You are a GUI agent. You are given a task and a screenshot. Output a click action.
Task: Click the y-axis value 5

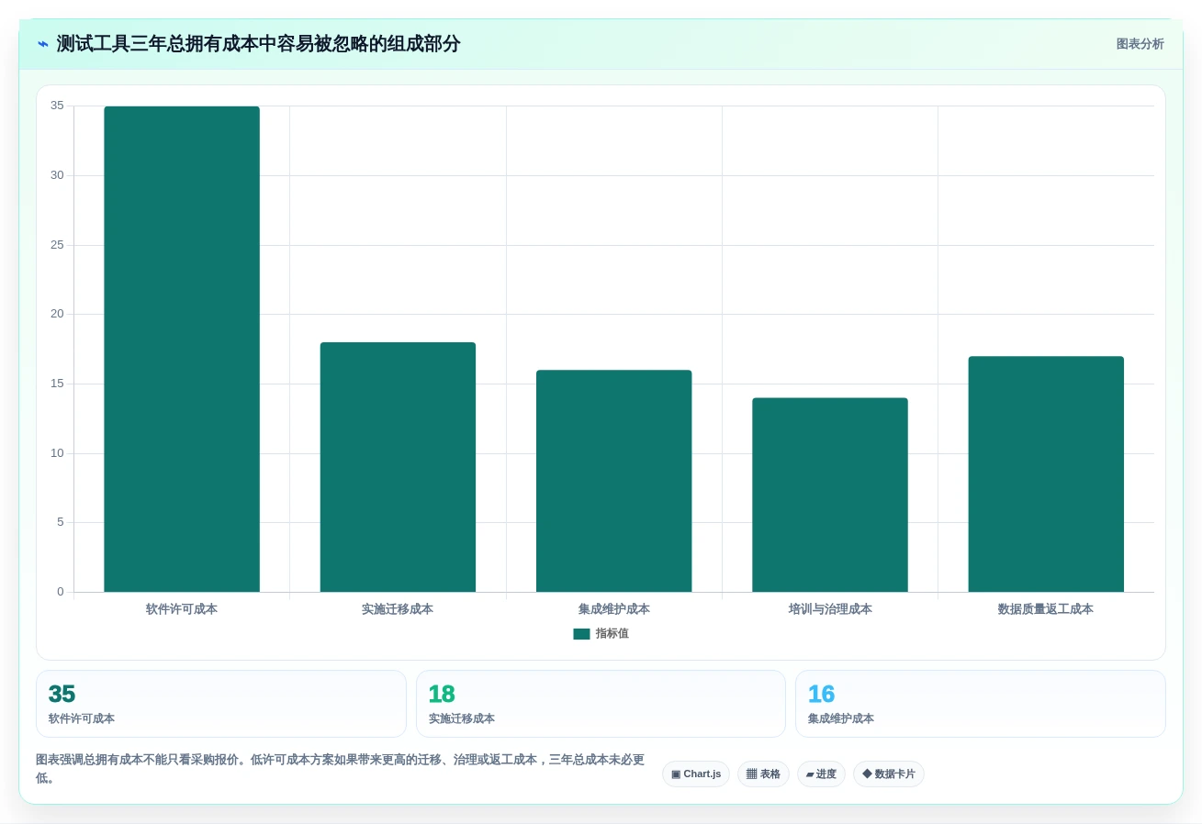point(61,522)
